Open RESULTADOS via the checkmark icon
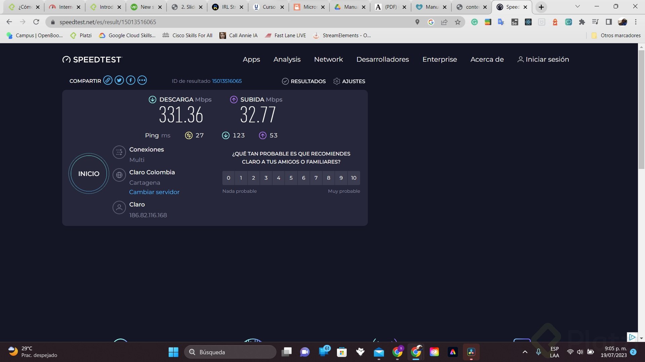The image size is (645, 362). (x=286, y=81)
